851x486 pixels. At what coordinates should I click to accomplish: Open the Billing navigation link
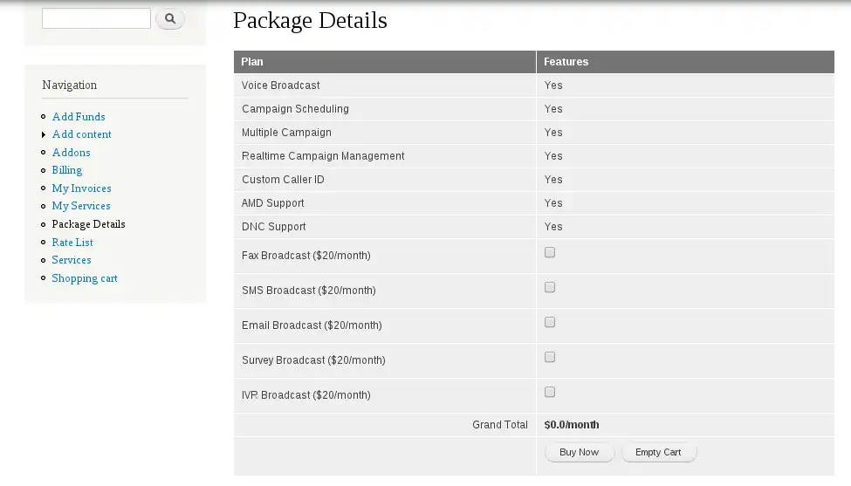[66, 170]
